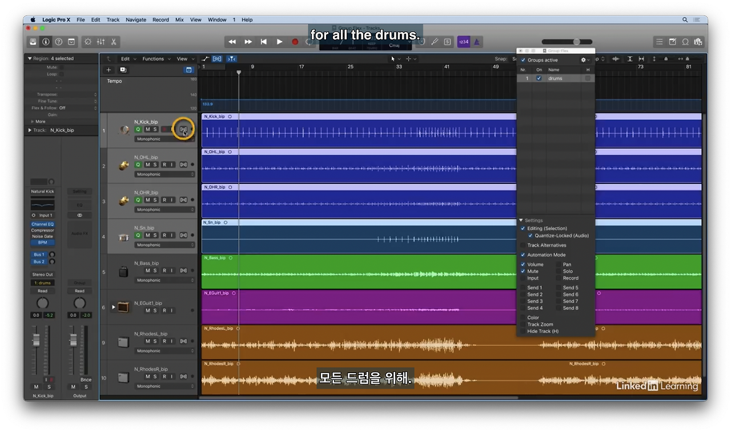Open the Library button in control bar

pyautogui.click(x=34, y=42)
